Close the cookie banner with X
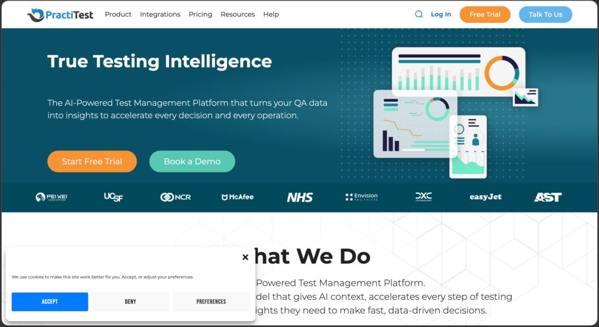599x327 pixels. click(x=245, y=258)
